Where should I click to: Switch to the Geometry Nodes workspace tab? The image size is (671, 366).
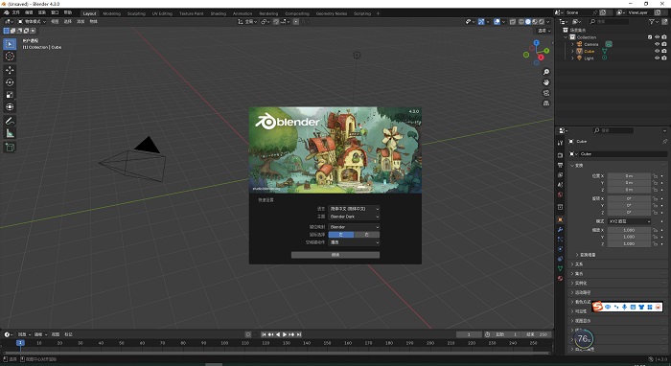(332, 13)
